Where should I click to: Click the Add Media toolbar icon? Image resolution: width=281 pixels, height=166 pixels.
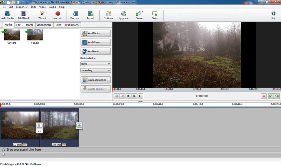click(7, 15)
